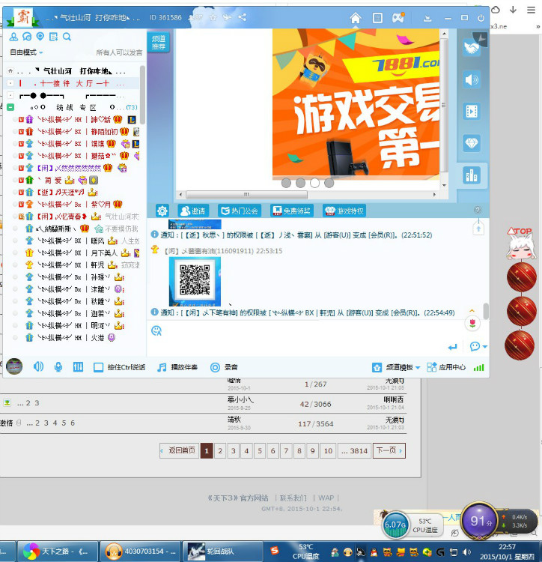Viewport: 542px width, 562px height.
Task: Click the speaker icon in right sidebar
Action: click(472, 79)
